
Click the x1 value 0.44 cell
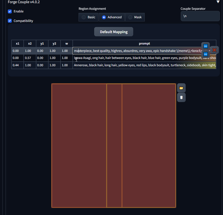[17, 65]
